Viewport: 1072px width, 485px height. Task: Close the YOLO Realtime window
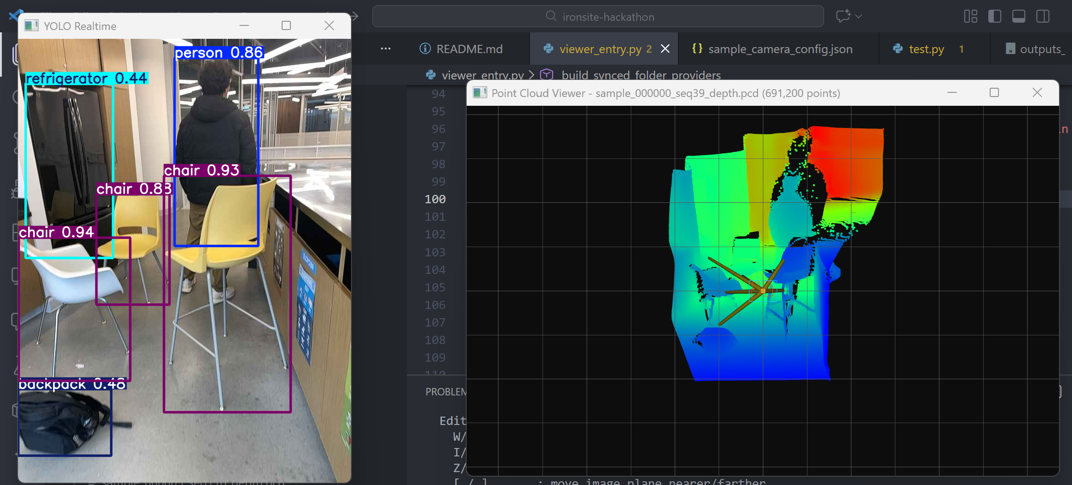329,25
